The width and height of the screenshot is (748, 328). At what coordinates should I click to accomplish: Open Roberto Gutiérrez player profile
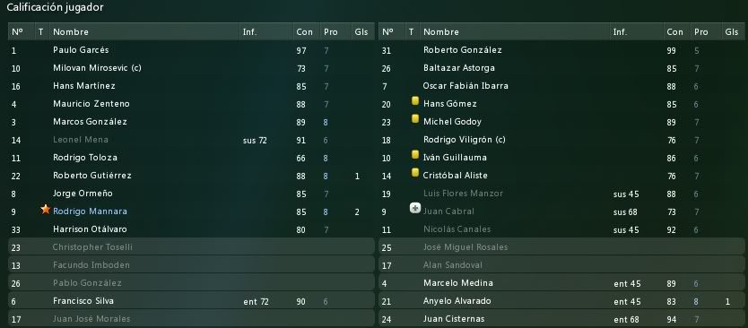[x=92, y=176]
